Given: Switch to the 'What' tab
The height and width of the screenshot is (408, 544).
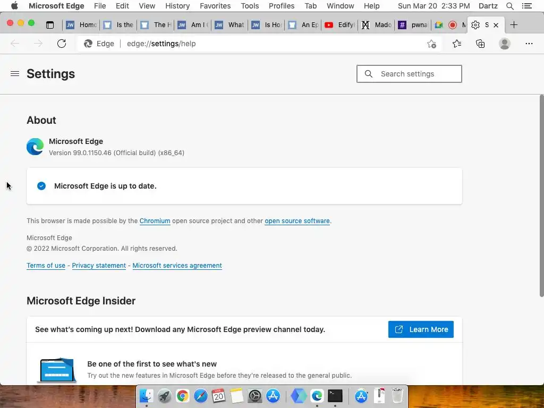Looking at the screenshot, I should coord(230,25).
